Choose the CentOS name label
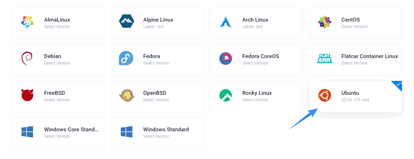Viewport: 414px width, 159px height. 351,20
